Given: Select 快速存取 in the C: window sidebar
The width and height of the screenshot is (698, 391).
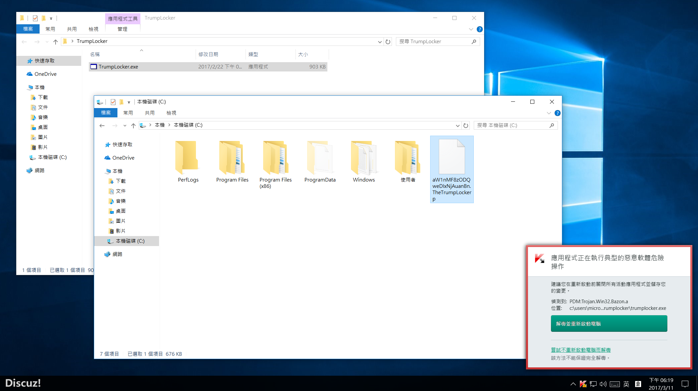Looking at the screenshot, I should [122, 145].
